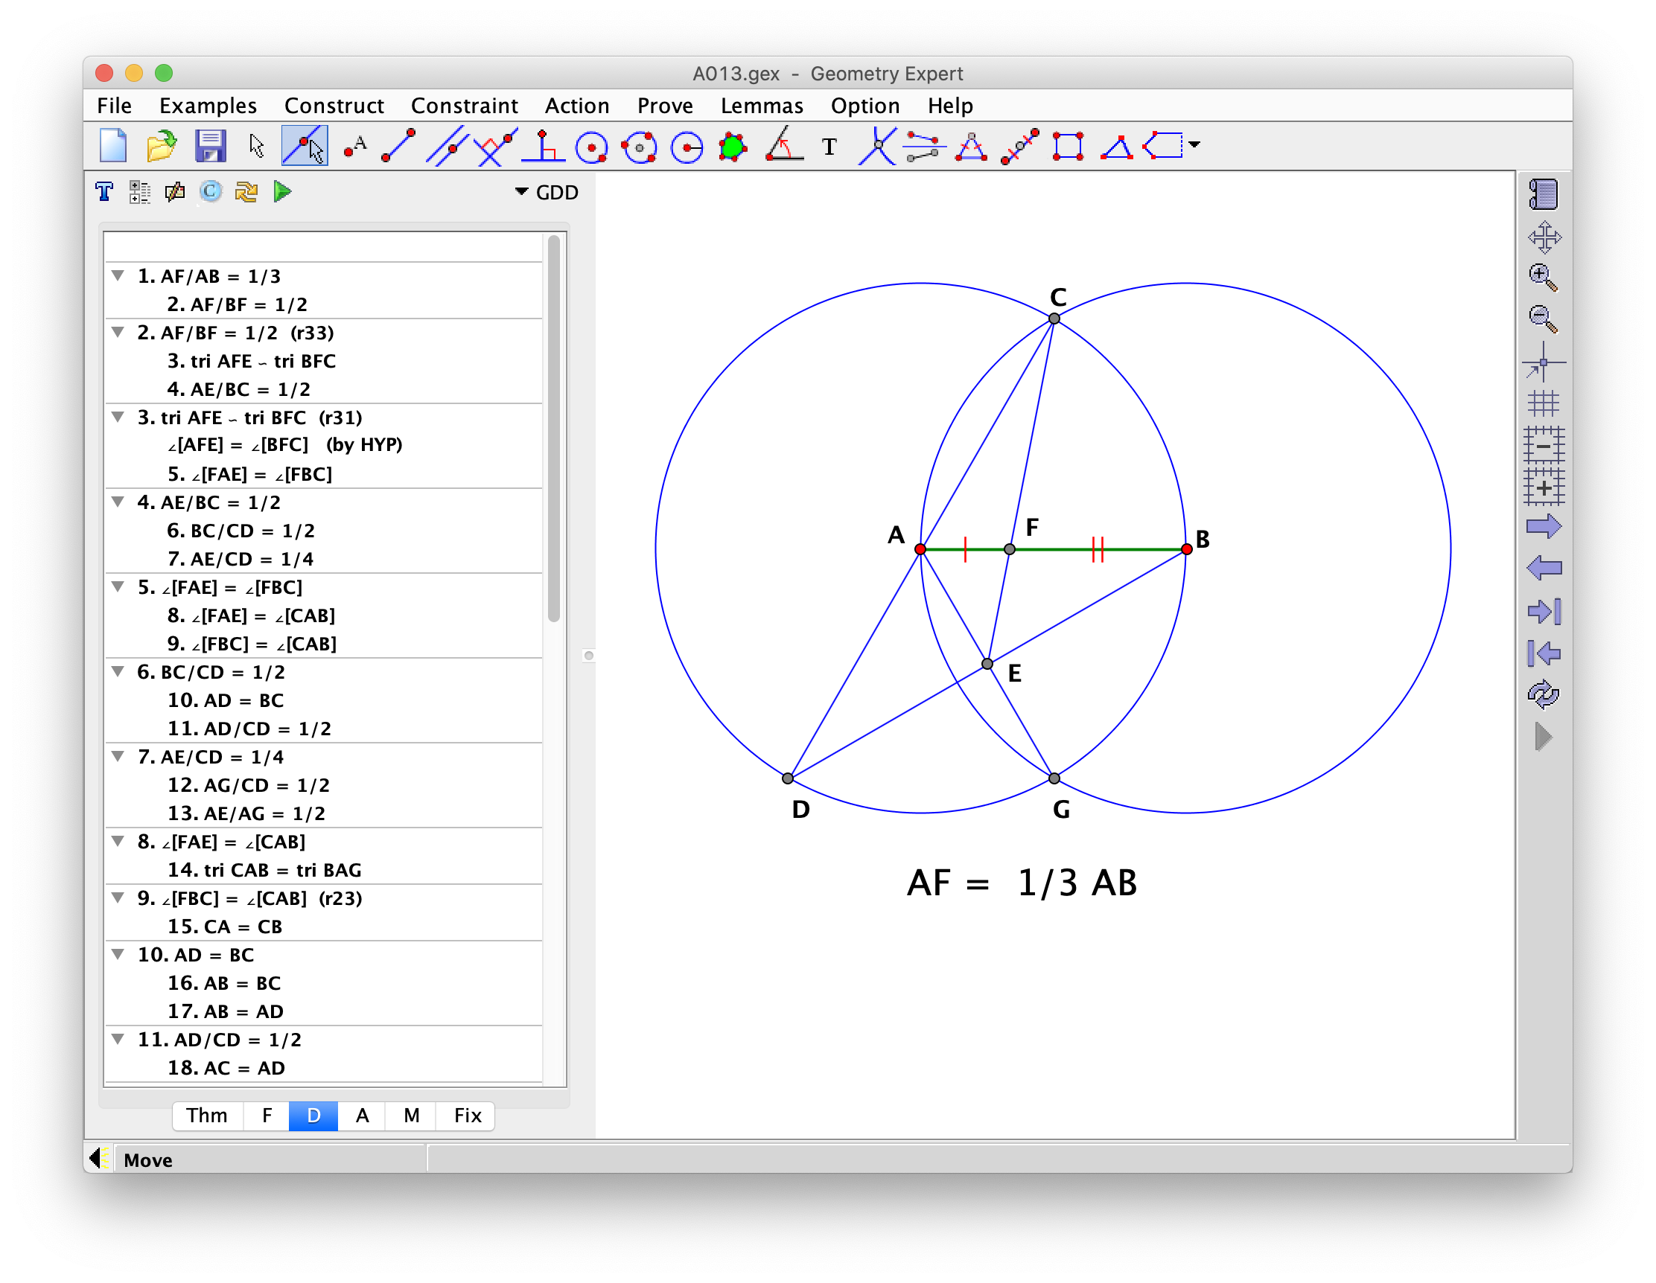Click the proof list vertical scrollbar
This screenshot has width=1656, height=1283.
pos(553,429)
